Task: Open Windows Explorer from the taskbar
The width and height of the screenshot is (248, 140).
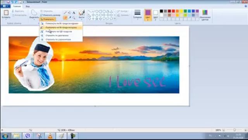Action: [x=16, y=136]
